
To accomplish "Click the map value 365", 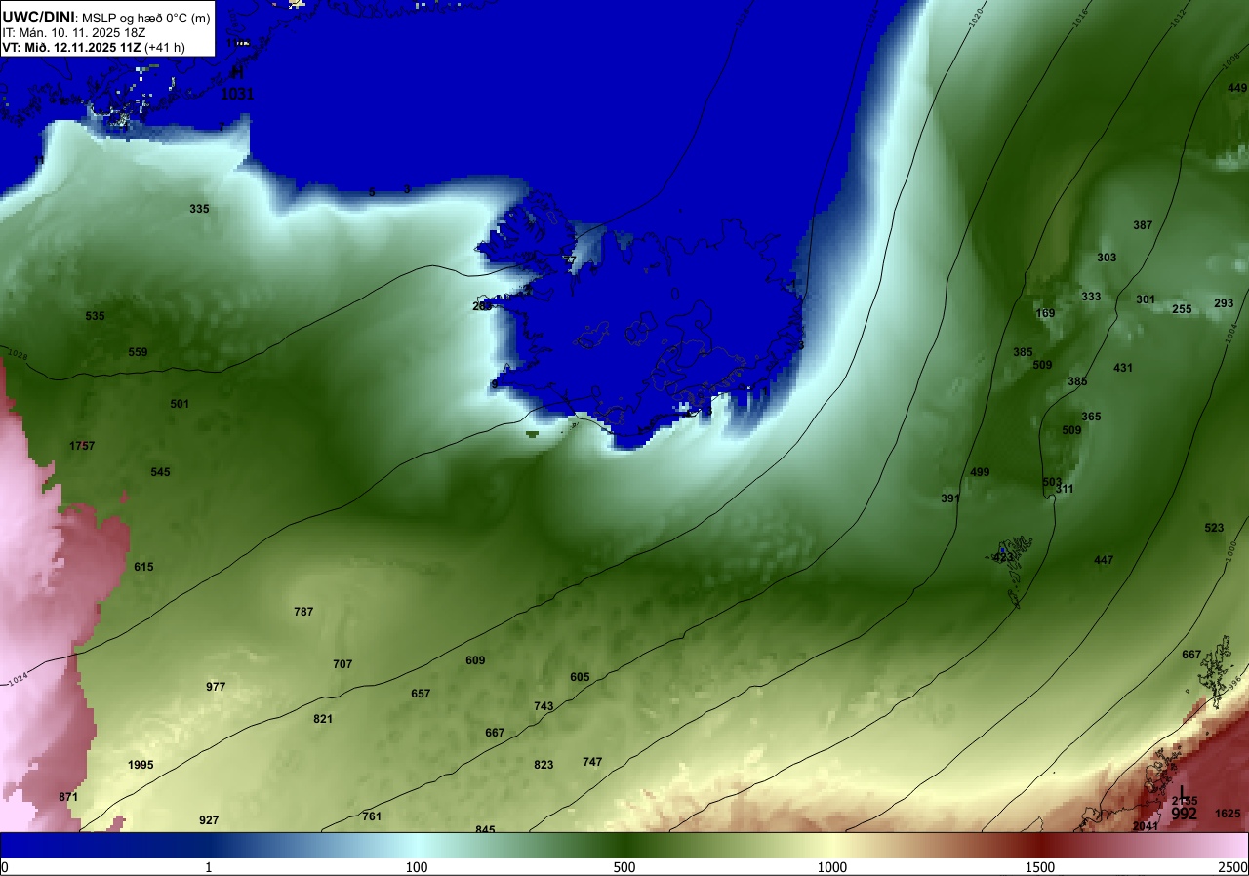I will [1091, 417].
